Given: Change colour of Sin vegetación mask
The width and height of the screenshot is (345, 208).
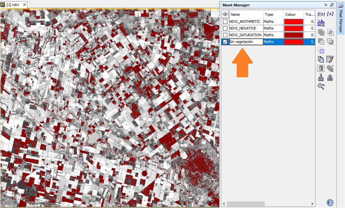Looking at the screenshot, I should (294, 42).
